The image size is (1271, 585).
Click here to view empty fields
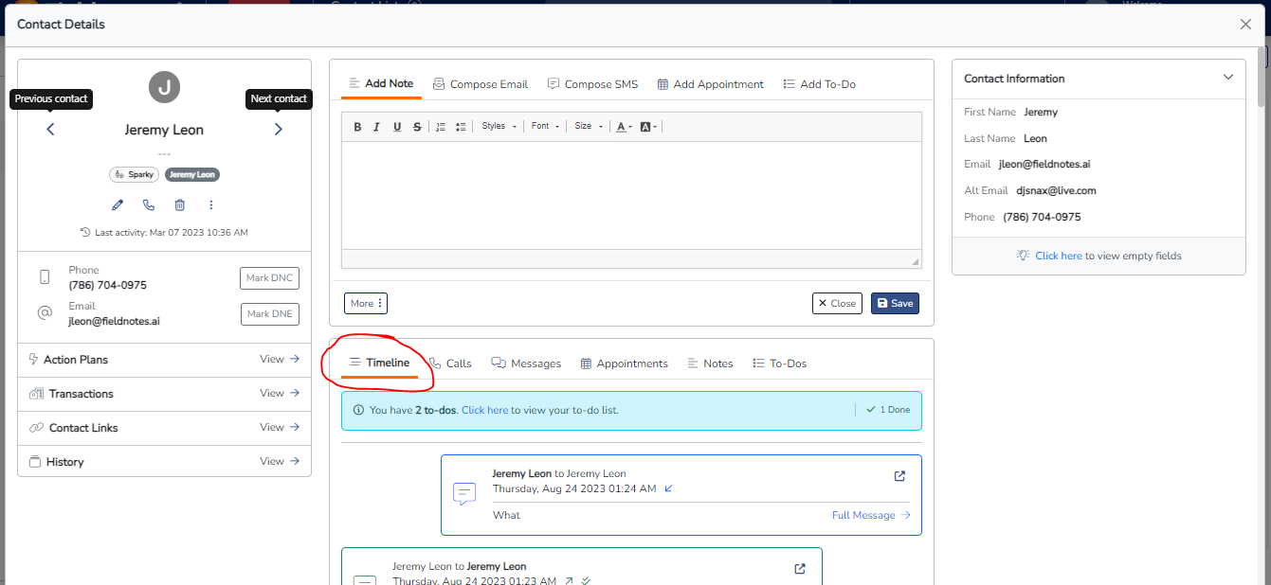click(1058, 256)
